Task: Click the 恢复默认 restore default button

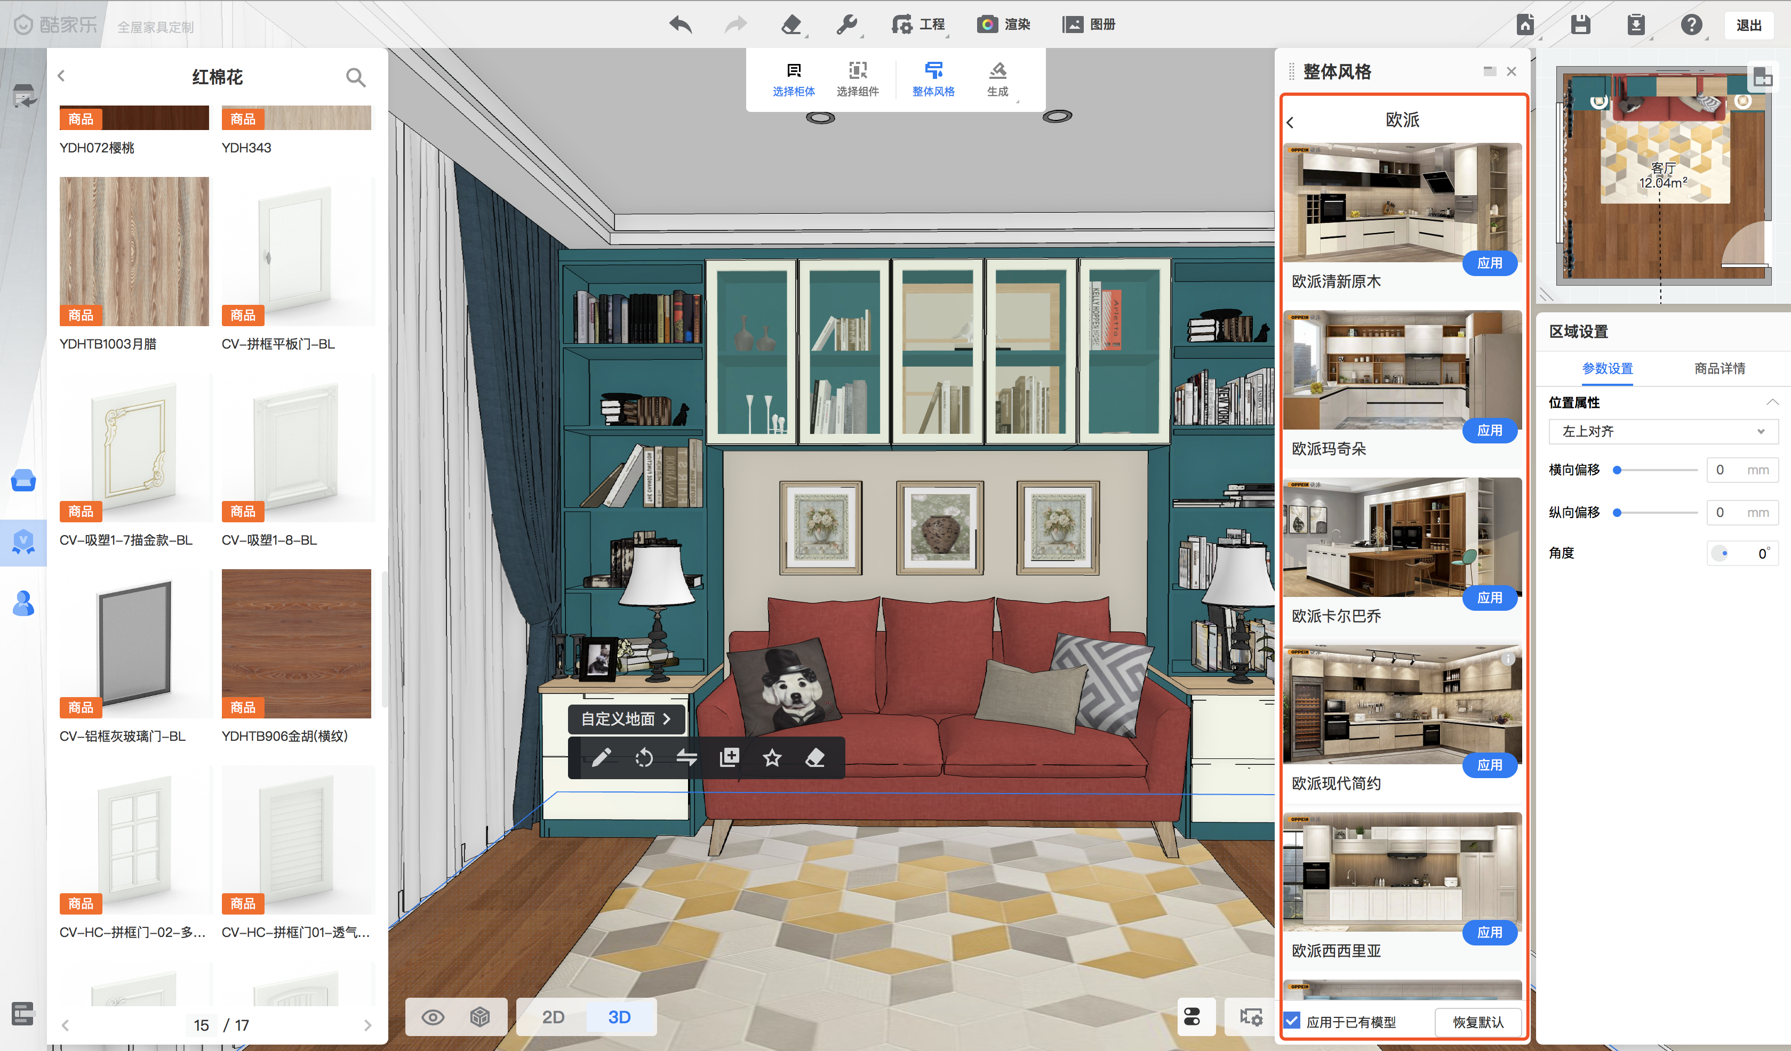Action: [x=1477, y=1022]
